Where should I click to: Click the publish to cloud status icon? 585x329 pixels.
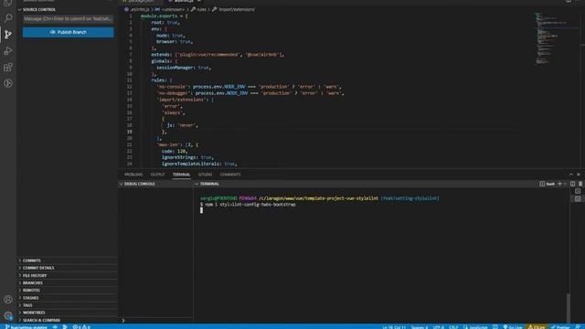(x=55, y=327)
